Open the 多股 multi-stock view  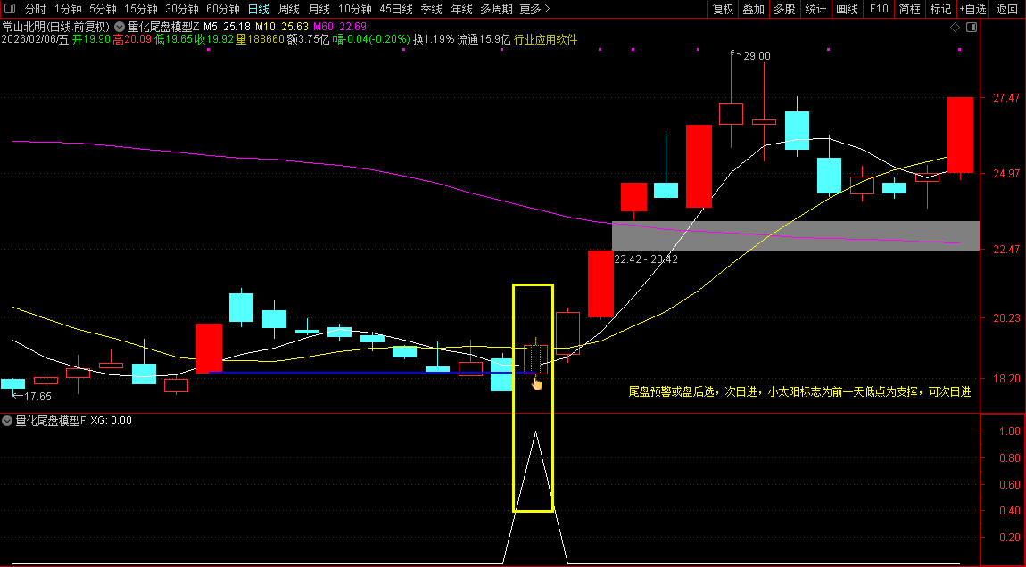(784, 9)
